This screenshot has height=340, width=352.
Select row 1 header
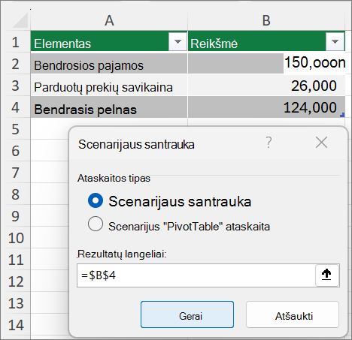click(x=16, y=41)
